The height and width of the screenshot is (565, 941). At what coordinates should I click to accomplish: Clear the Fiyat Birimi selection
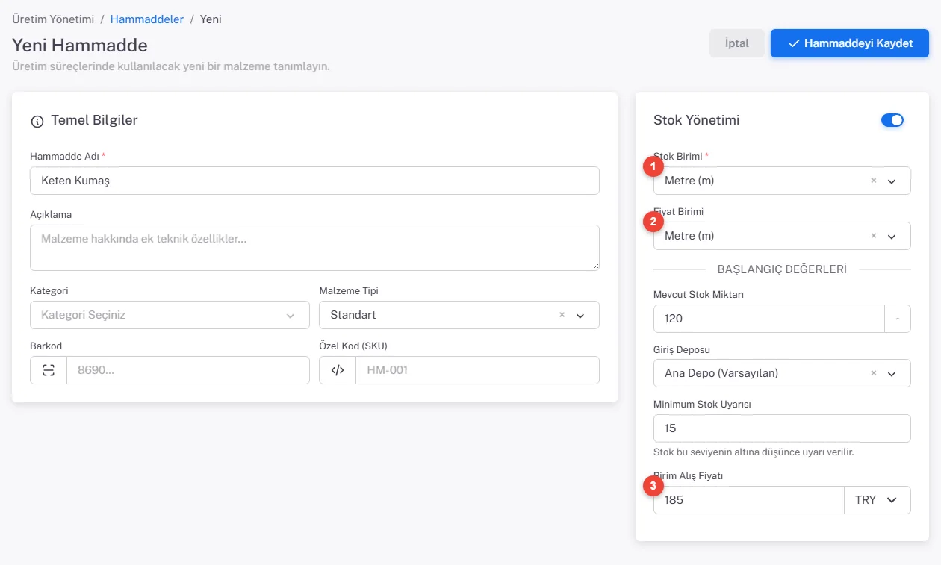874,236
